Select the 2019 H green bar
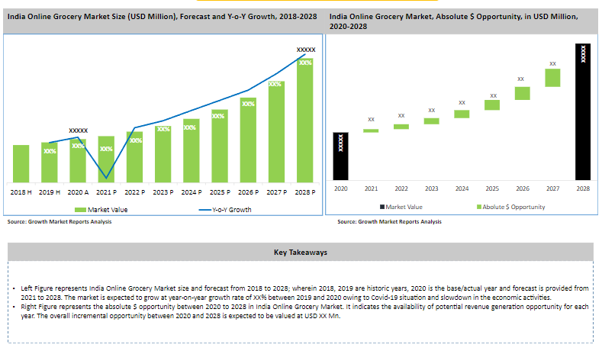602x351 pixels. pyautogui.click(x=50, y=163)
